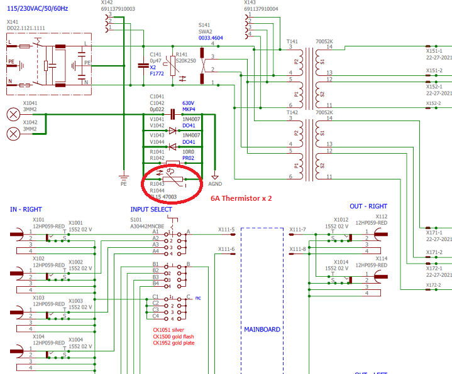Select the 10R0 resistor value
Screen dimensions: 452x374
click(188, 152)
